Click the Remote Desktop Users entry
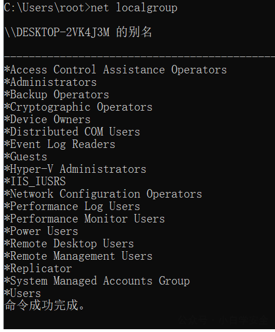Viewport: 275px width, 332px height. pos(69,243)
